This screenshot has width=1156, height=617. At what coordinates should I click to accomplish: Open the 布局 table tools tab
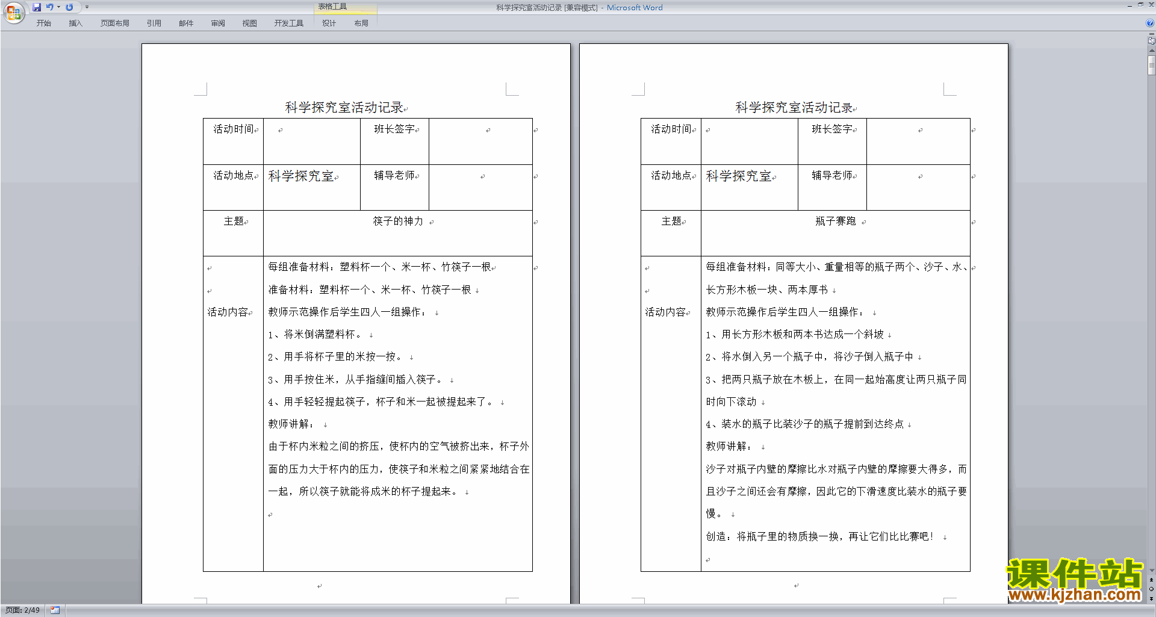pyautogui.click(x=361, y=23)
